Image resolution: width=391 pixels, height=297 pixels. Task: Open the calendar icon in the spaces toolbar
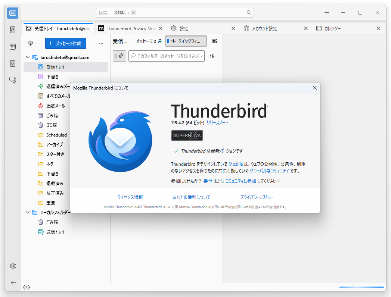[x=12, y=46]
